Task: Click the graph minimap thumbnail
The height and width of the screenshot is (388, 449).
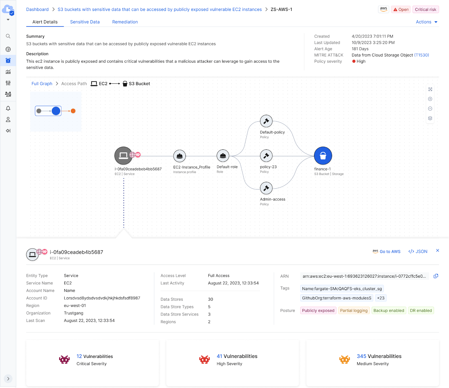Action: [56, 111]
